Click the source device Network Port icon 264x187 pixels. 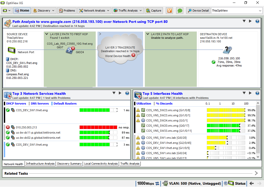(11, 50)
